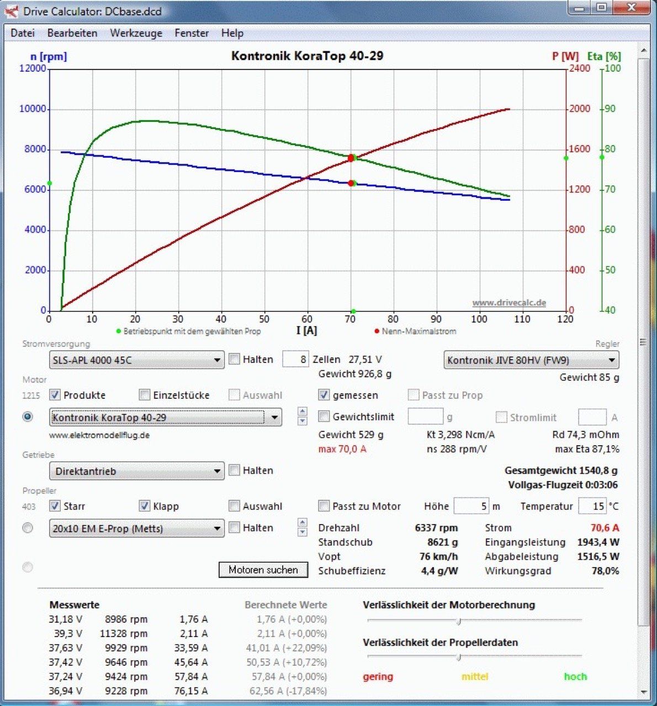
Task: Step motor selection up arrow
Action: tap(302, 411)
